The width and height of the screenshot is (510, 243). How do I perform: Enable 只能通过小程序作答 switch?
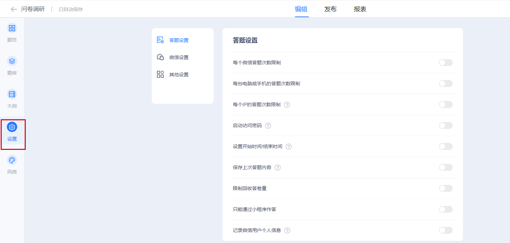(446, 209)
